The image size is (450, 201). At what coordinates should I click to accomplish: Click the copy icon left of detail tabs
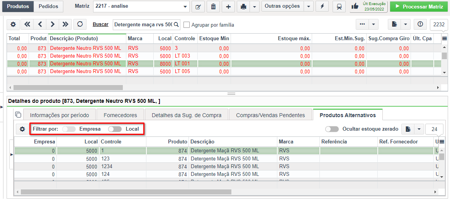[18, 114]
